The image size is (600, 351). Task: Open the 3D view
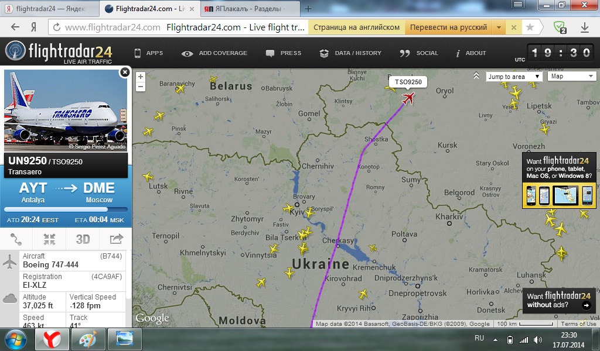(83, 239)
